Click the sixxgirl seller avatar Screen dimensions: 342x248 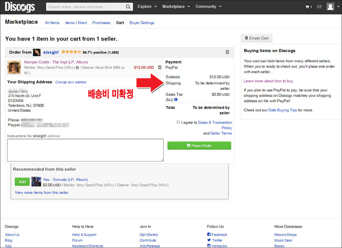[x=37, y=52]
